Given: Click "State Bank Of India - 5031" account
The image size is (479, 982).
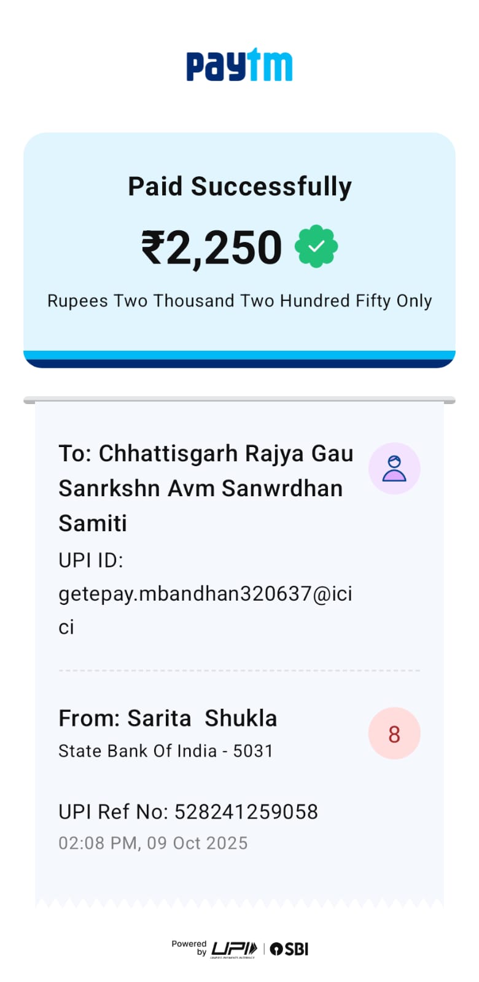Looking at the screenshot, I should (x=166, y=751).
